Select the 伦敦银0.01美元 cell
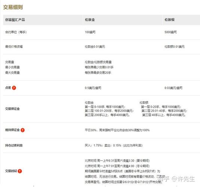200x187 pixels. click(175, 47)
